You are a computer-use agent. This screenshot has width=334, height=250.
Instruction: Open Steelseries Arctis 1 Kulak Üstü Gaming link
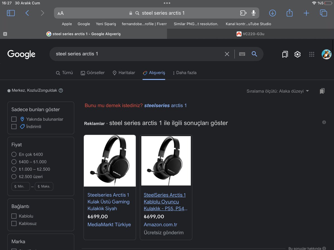108,202
